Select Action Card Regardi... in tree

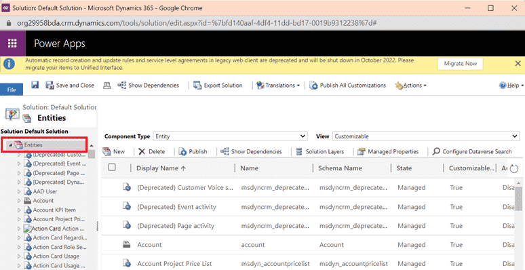point(60,238)
